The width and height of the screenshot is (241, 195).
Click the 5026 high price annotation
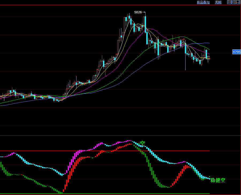click(138, 12)
